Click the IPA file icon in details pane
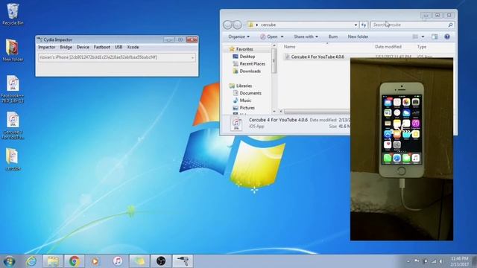477x268 pixels. tap(236, 124)
